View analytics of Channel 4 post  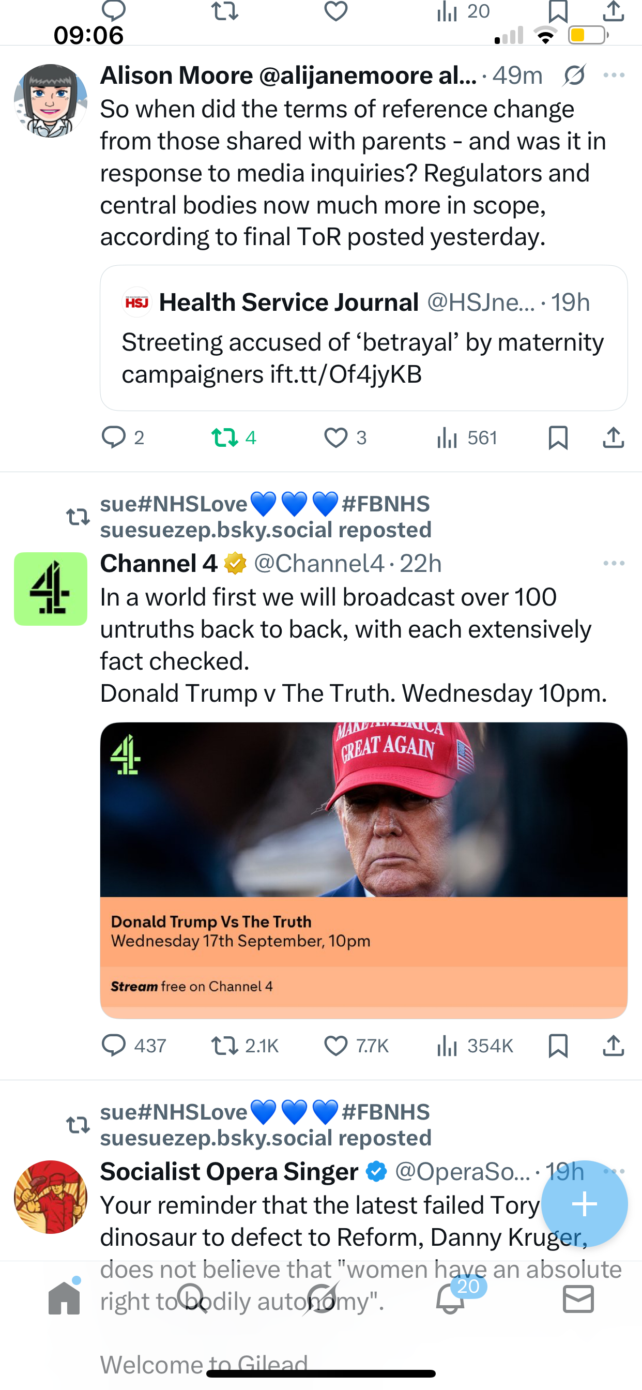[448, 1045]
